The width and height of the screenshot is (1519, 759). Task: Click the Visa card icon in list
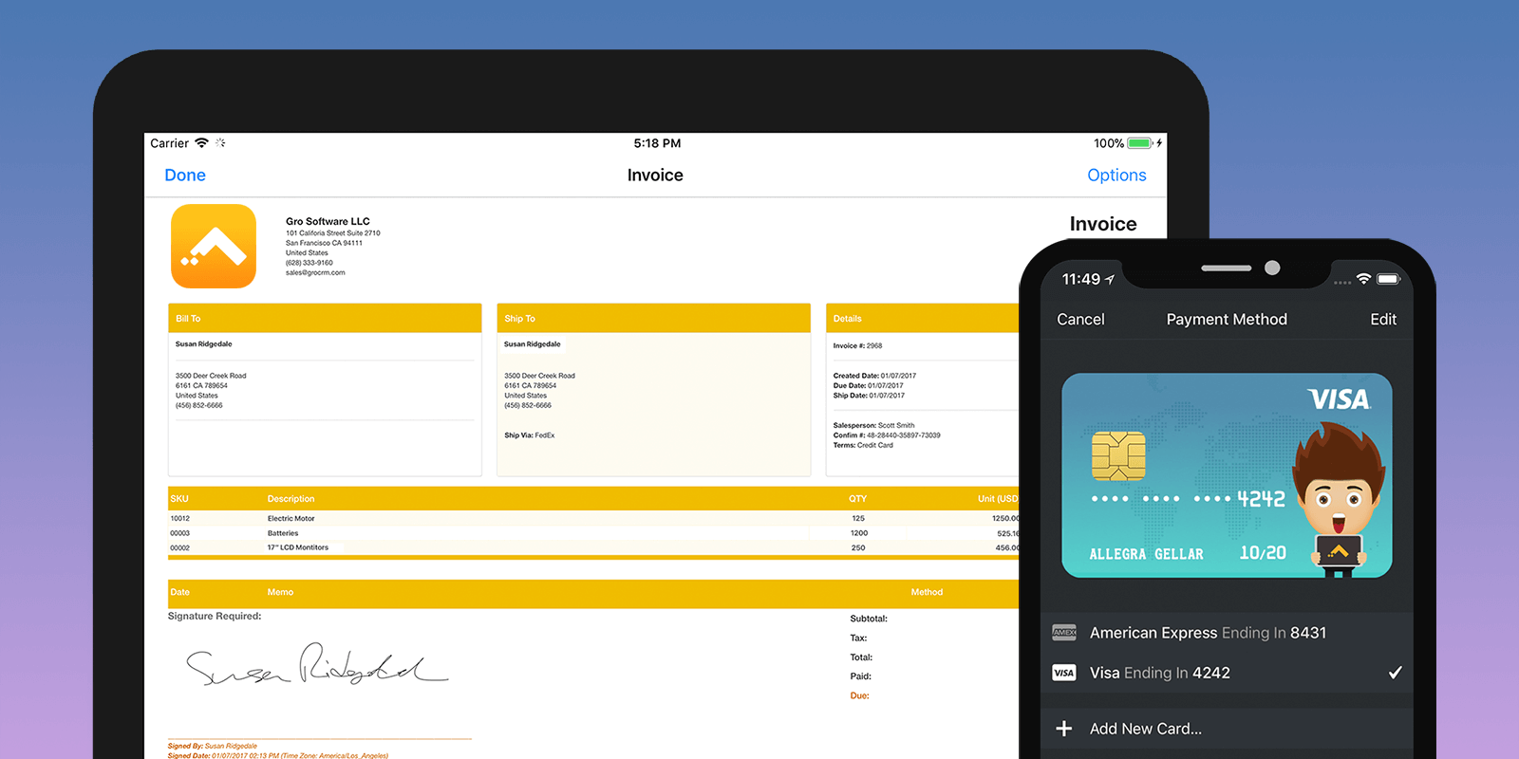1064,673
